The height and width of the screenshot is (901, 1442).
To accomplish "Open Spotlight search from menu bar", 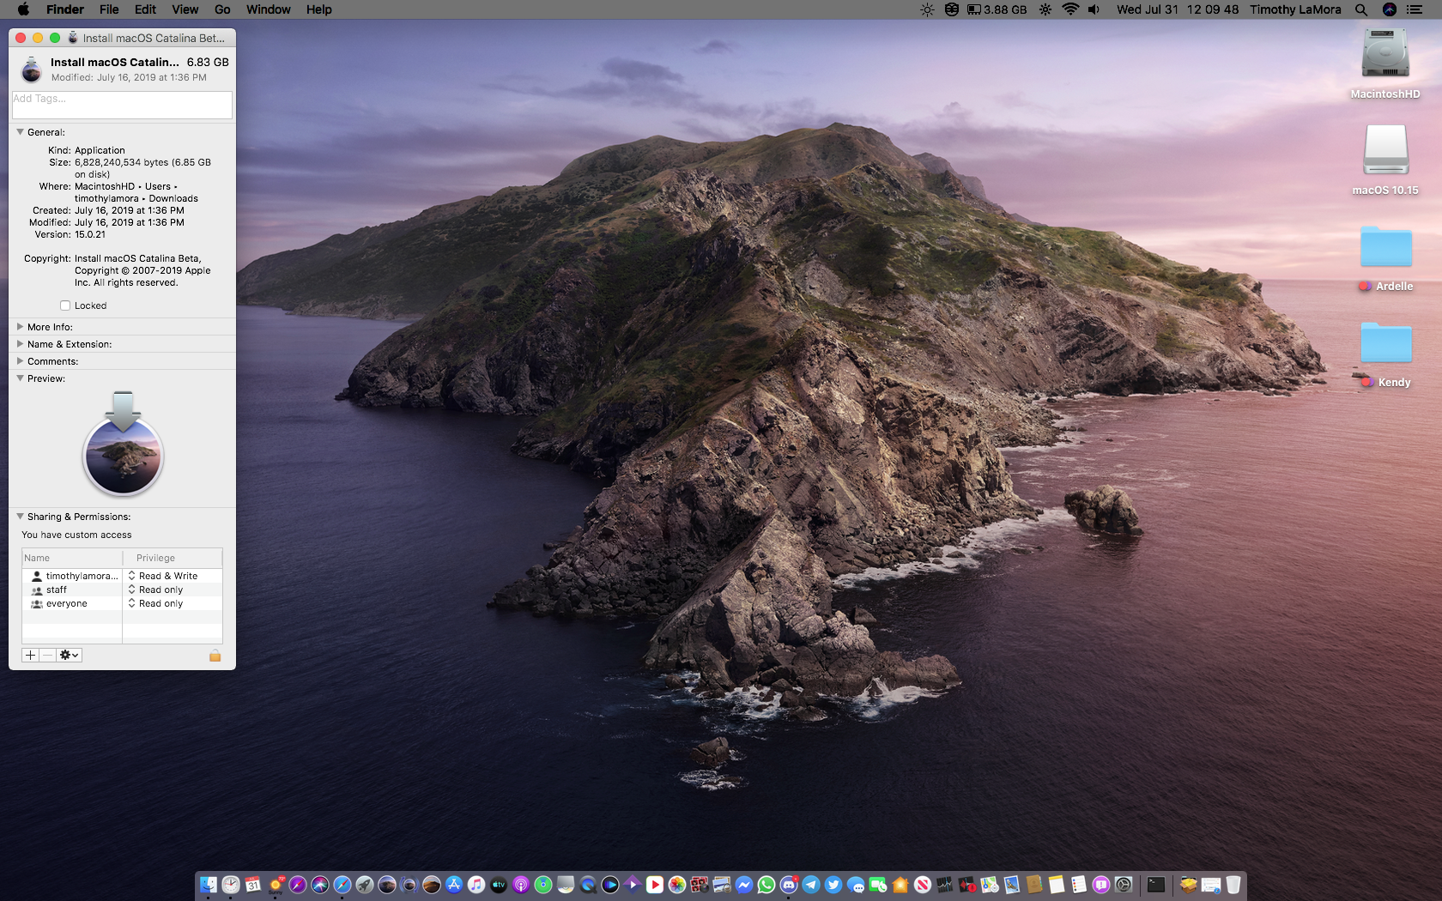I will tap(1361, 9).
